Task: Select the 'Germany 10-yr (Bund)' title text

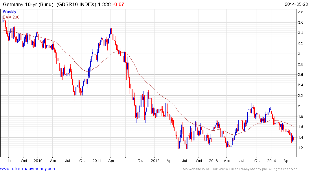Action: pyautogui.click(x=28, y=4)
